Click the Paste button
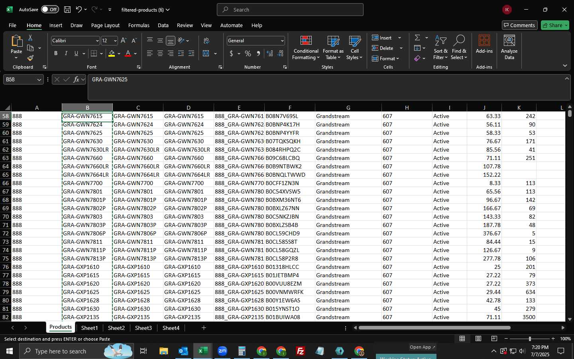The image size is (574, 359). tap(16, 47)
